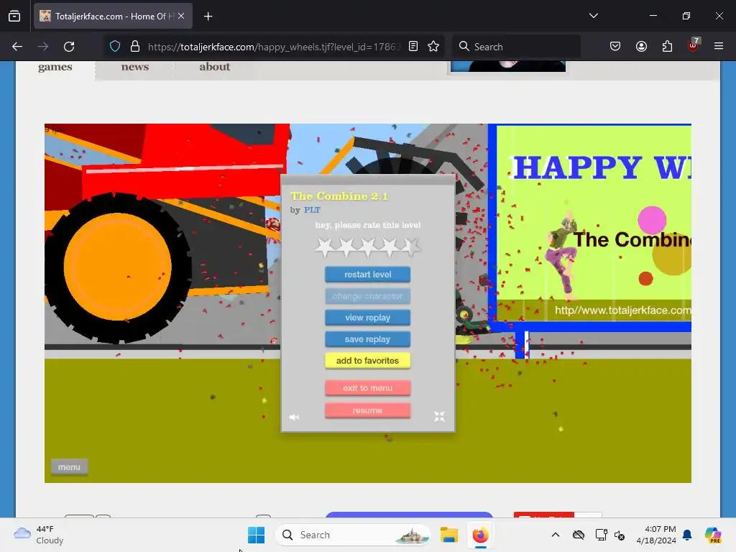Click the video thumbnail above the game
Image resolution: width=736 pixels, height=552 pixels.
click(508, 66)
